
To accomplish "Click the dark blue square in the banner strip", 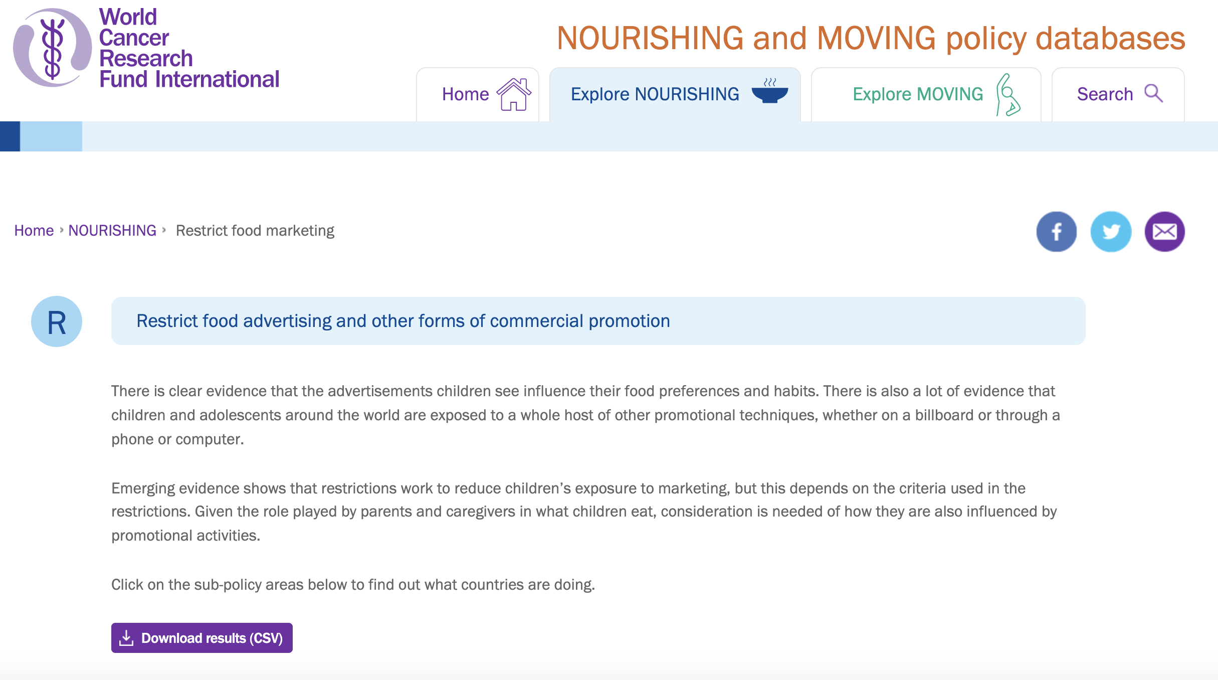I will 10,136.
